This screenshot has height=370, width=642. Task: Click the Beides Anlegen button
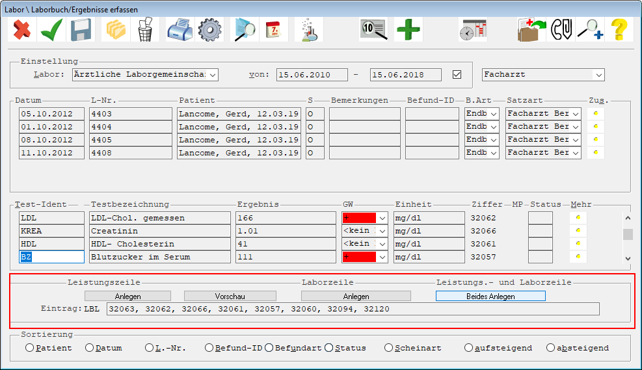point(490,296)
